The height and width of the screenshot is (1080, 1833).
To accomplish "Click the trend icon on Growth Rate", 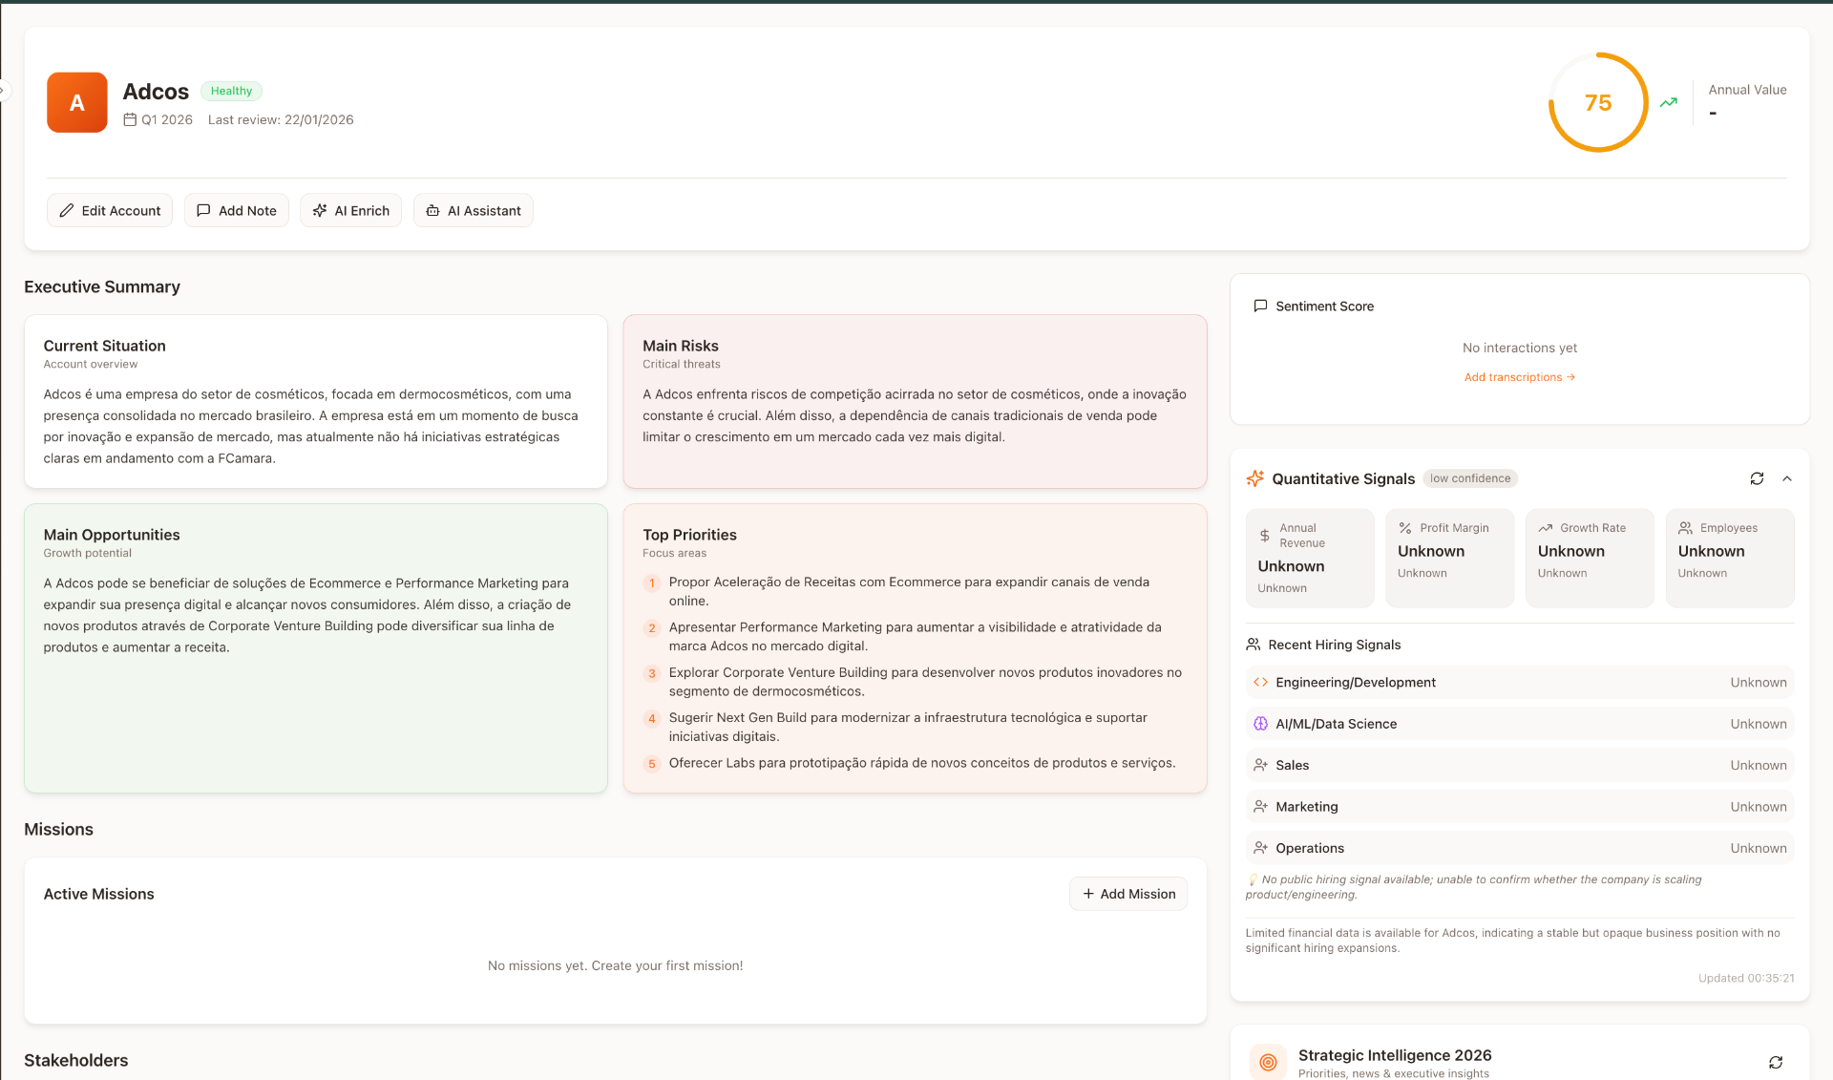I will 1545,528.
